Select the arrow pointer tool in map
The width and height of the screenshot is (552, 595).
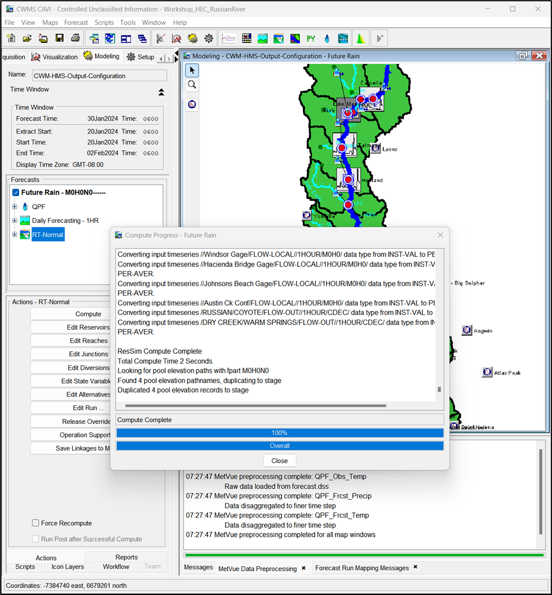pyautogui.click(x=192, y=70)
